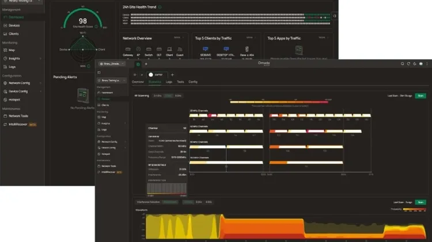Image resolution: width=432 pixels, height=242 pixels.
Task: Select the 2.4 GHz band for RF Scanning
Action: click(x=157, y=95)
